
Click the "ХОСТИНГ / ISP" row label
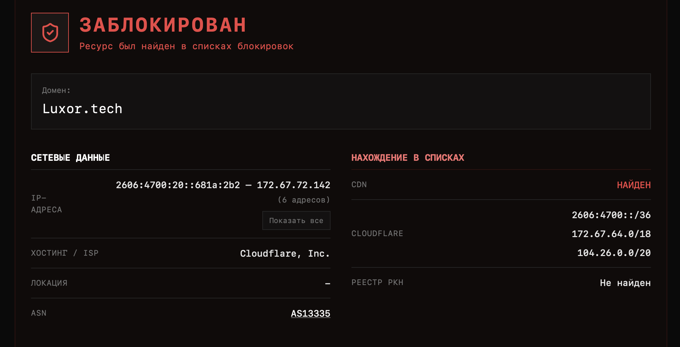coord(65,253)
